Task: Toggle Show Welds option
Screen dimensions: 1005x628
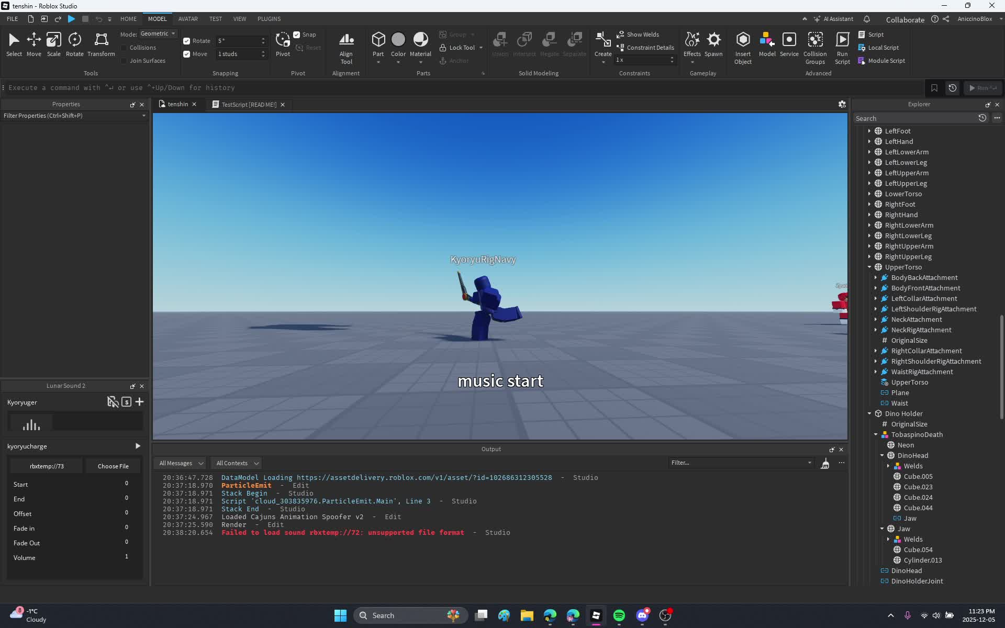Action: tap(638, 35)
